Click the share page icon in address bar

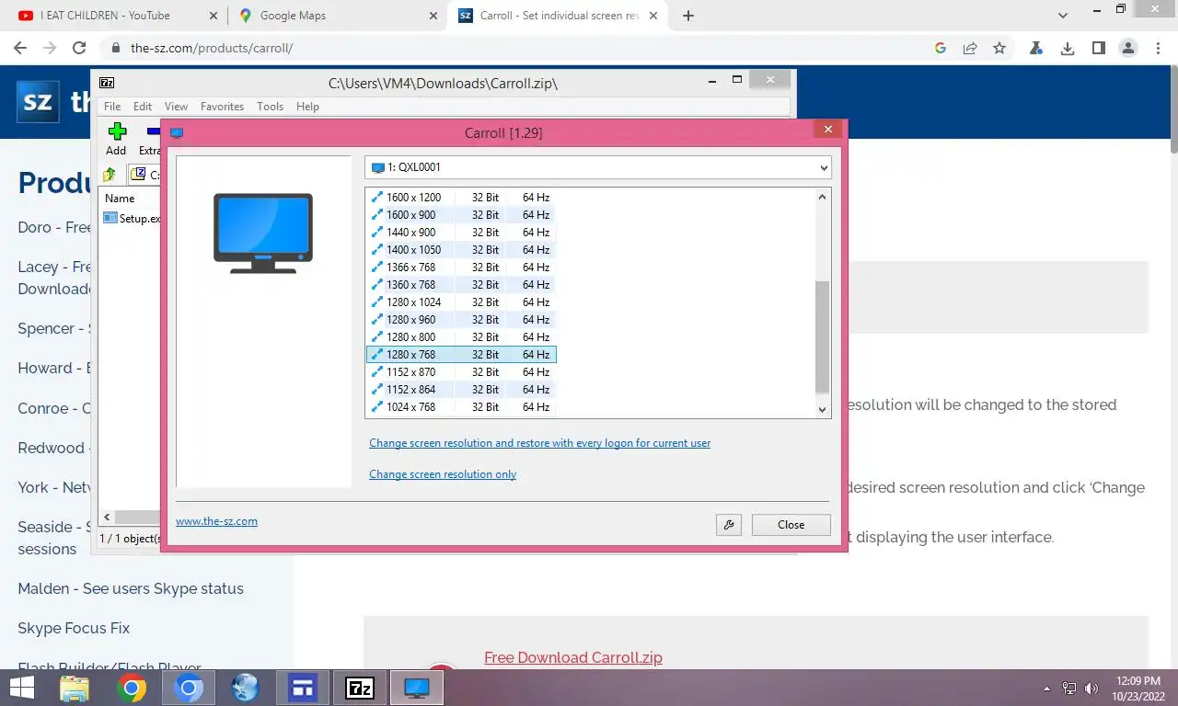coord(970,48)
